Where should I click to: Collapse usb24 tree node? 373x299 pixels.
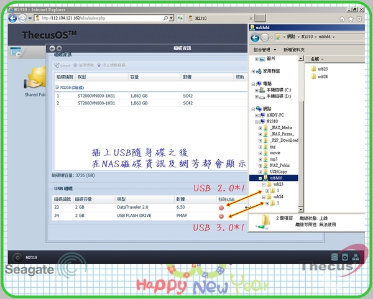(264, 197)
